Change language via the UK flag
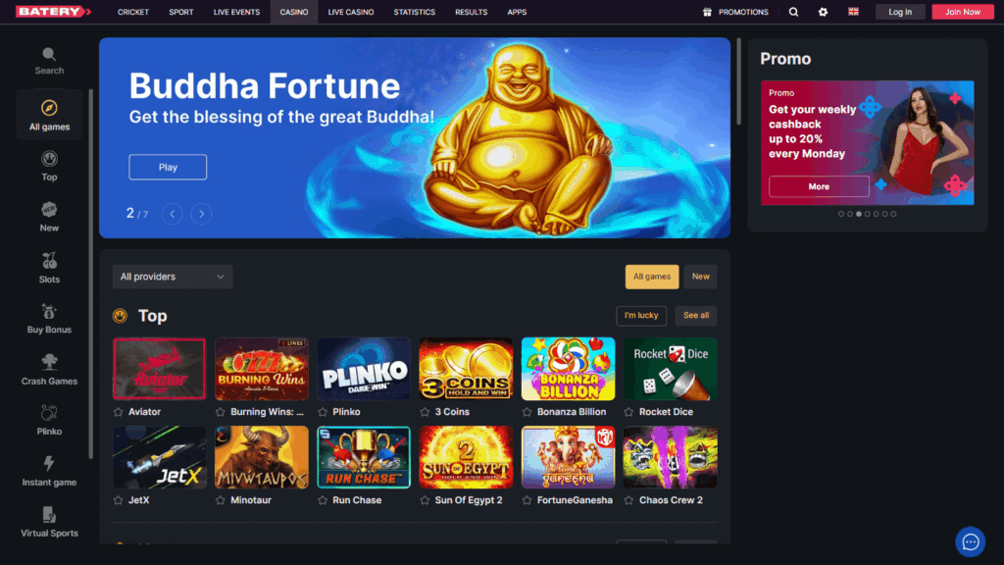This screenshot has height=565, width=1004. coord(853,12)
